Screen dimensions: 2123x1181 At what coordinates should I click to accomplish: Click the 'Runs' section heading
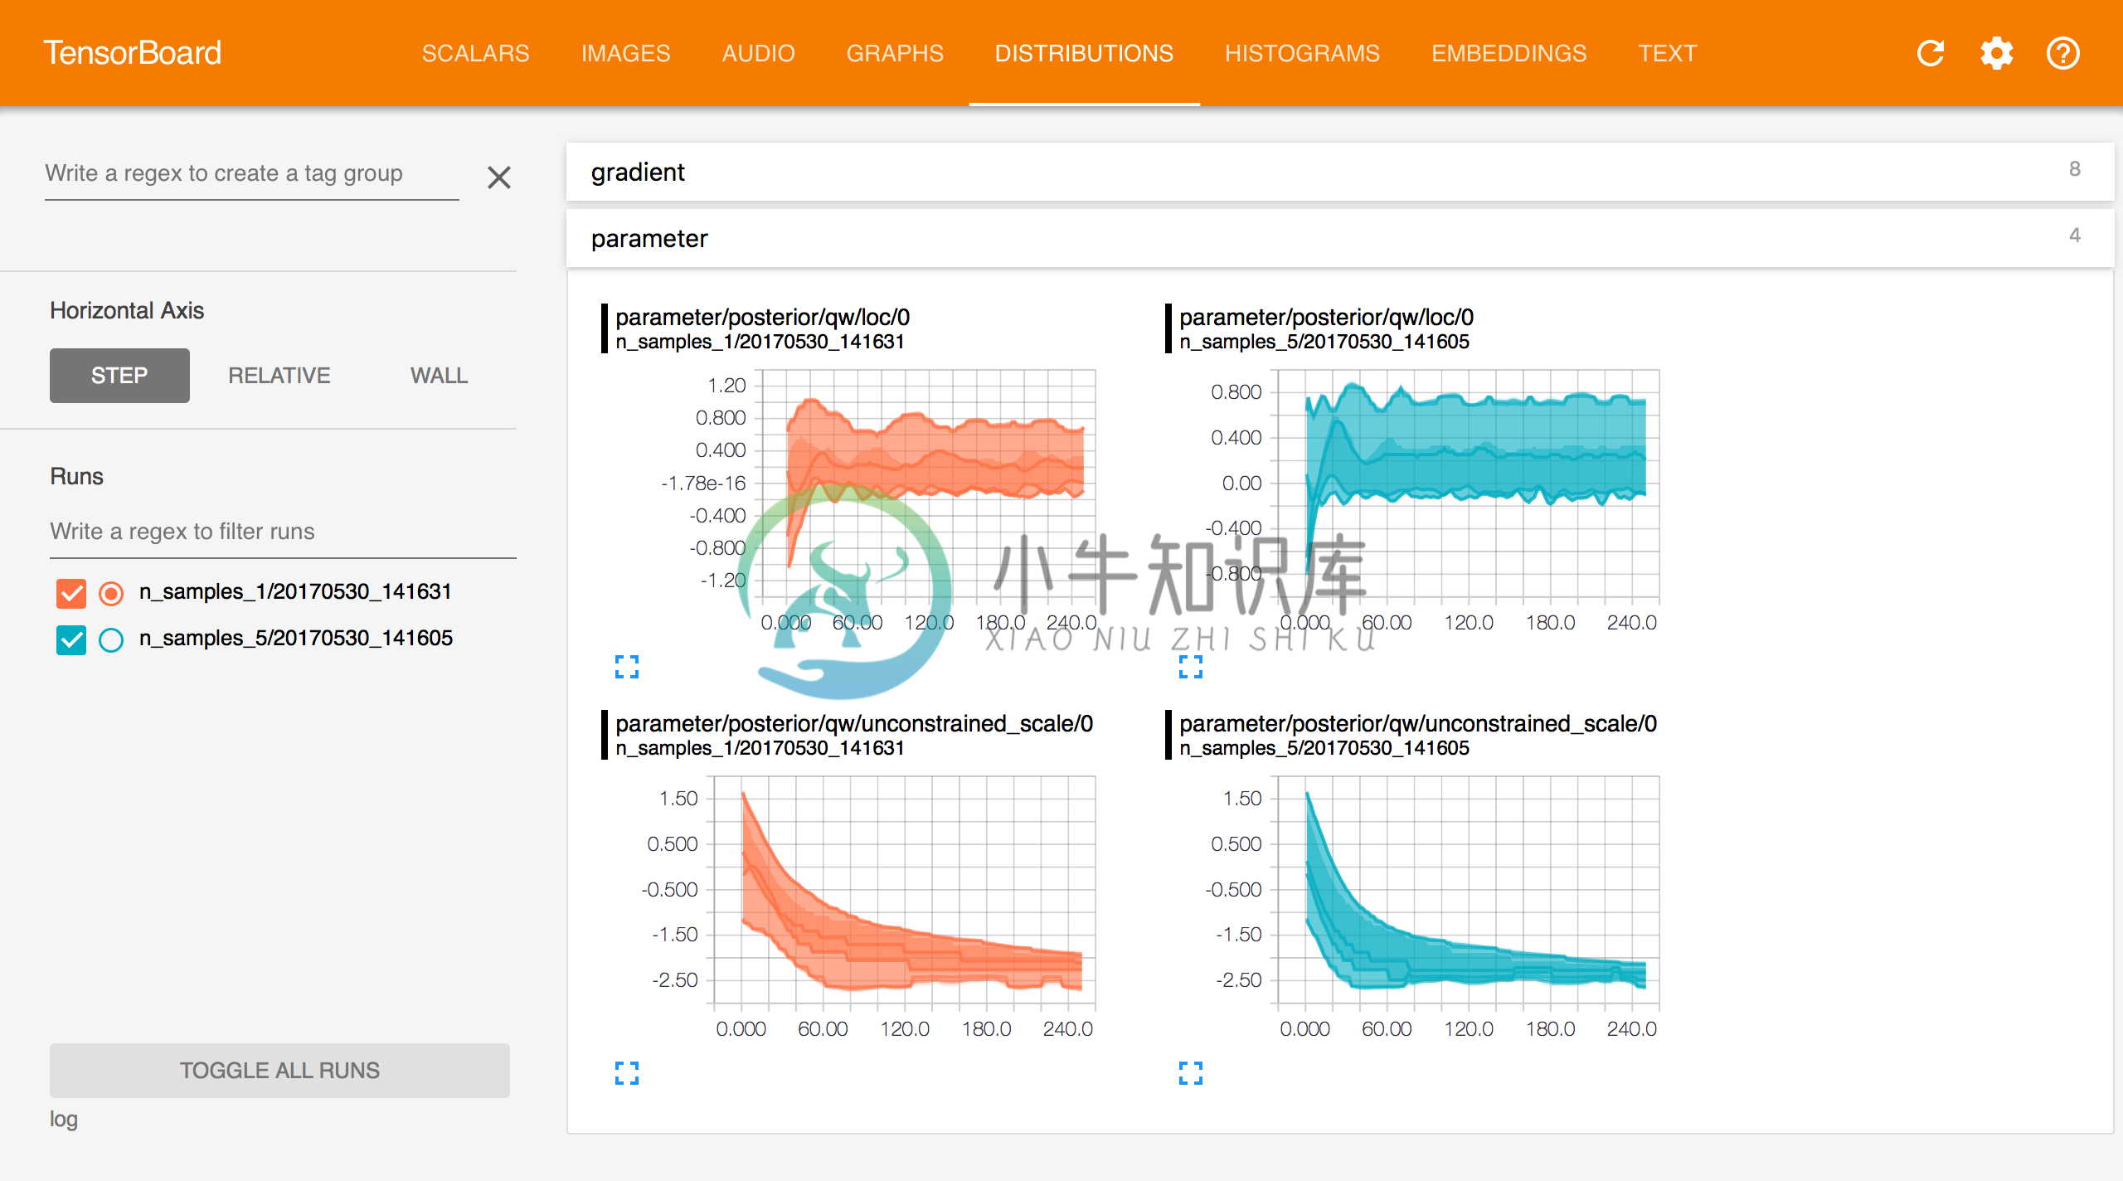point(76,476)
